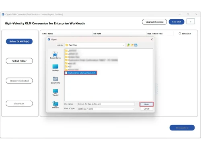
Task: Click the Select OLM File(s) button
Action: (19, 41)
